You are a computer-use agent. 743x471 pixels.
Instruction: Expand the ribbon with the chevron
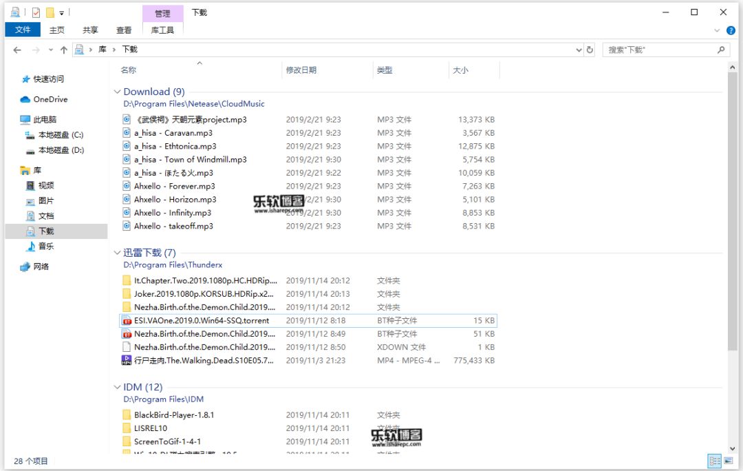[717, 30]
